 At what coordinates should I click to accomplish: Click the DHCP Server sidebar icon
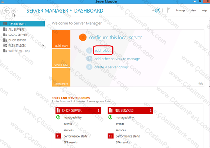(5, 40)
